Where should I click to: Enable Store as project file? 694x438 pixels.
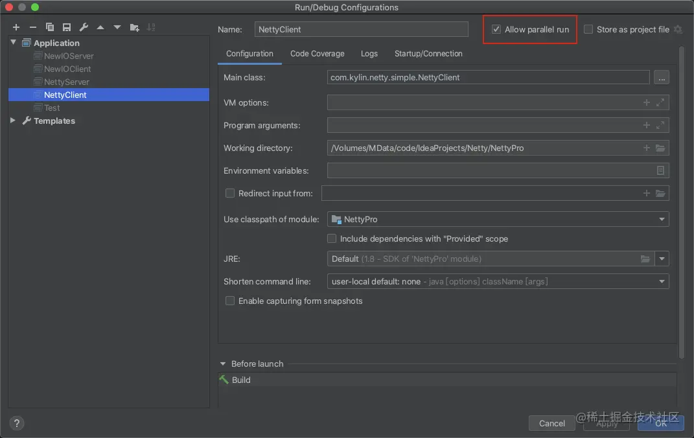coord(588,29)
